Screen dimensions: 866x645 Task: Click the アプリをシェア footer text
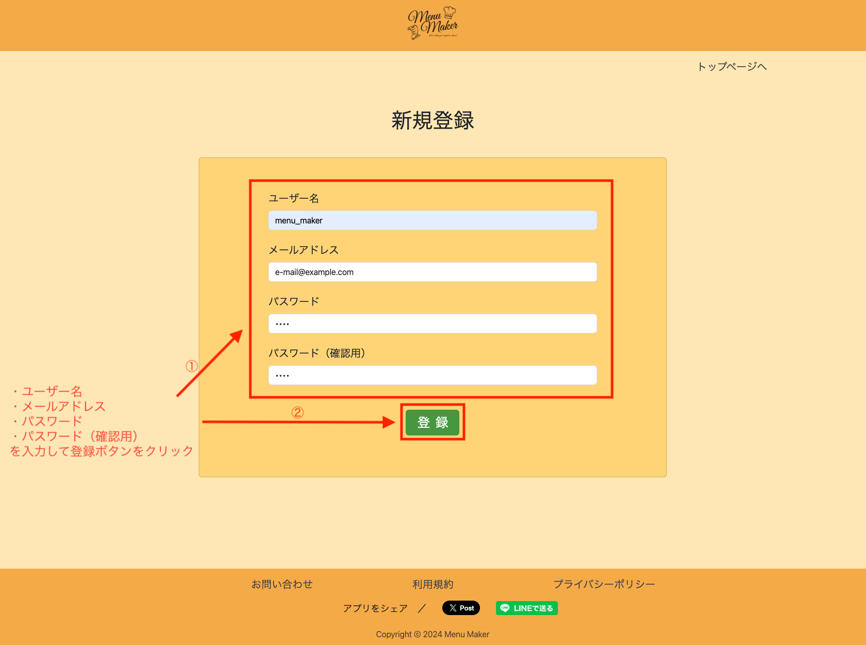click(375, 608)
